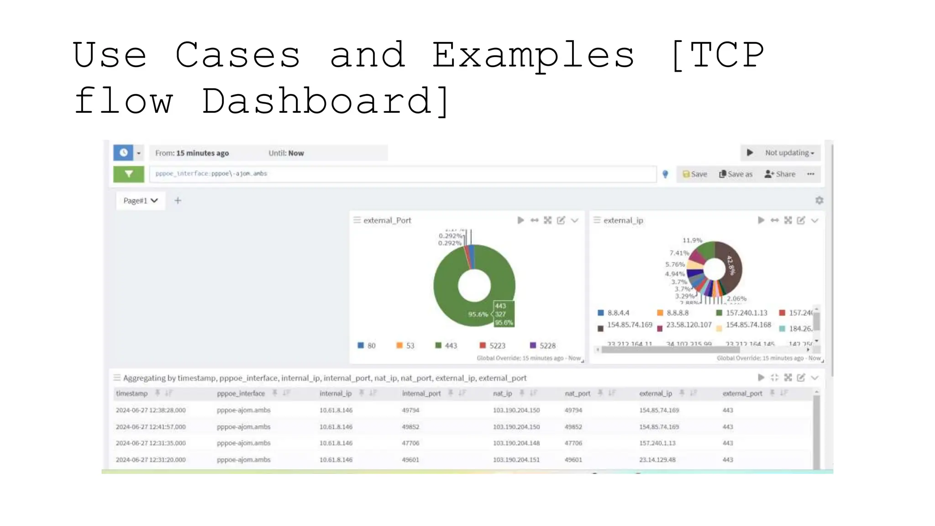The height and width of the screenshot is (526, 935).
Task: Click the Save button
Action: coord(695,174)
